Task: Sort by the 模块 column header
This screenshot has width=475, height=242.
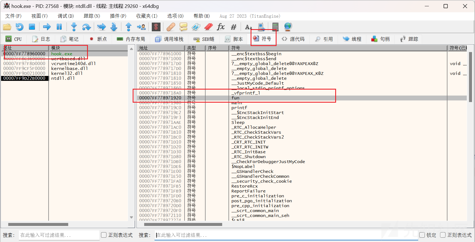Action: click(88, 48)
